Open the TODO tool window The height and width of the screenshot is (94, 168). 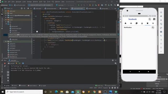(14, 86)
